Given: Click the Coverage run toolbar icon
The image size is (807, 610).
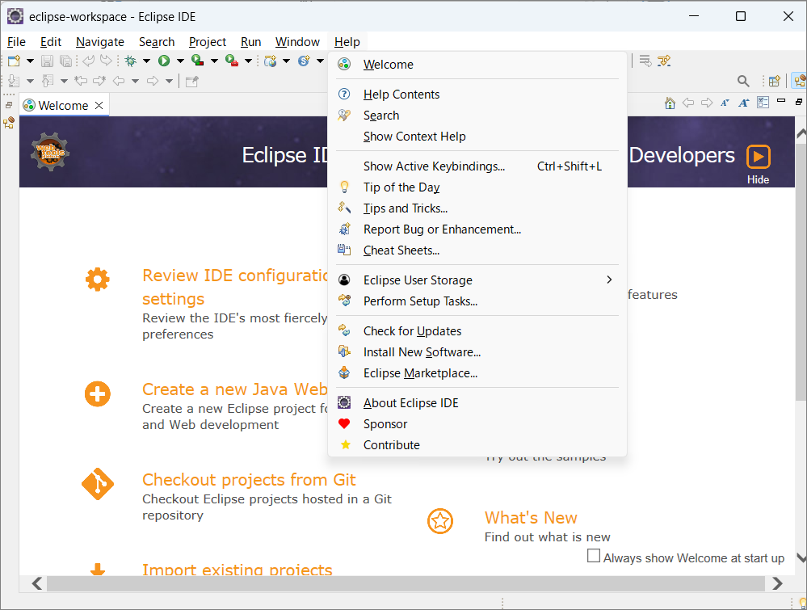Looking at the screenshot, I should 197,61.
